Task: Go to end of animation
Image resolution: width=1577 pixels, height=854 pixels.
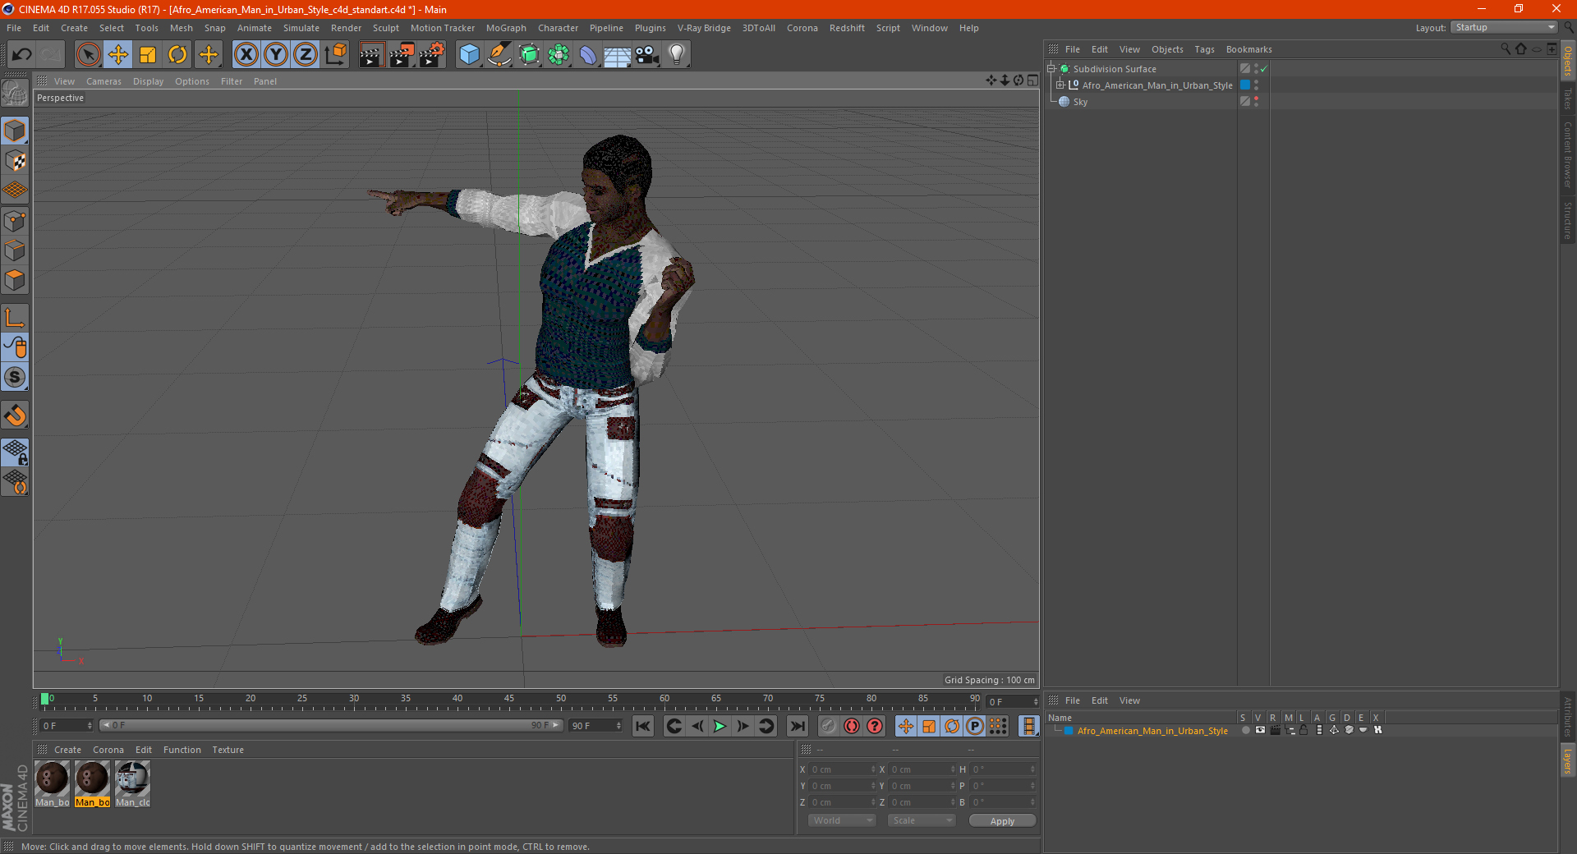Action: 798,726
